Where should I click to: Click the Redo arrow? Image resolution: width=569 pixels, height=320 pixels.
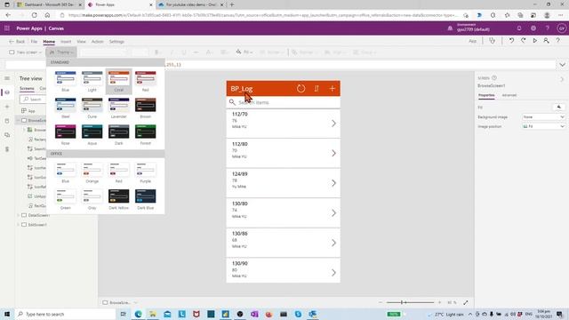523,41
